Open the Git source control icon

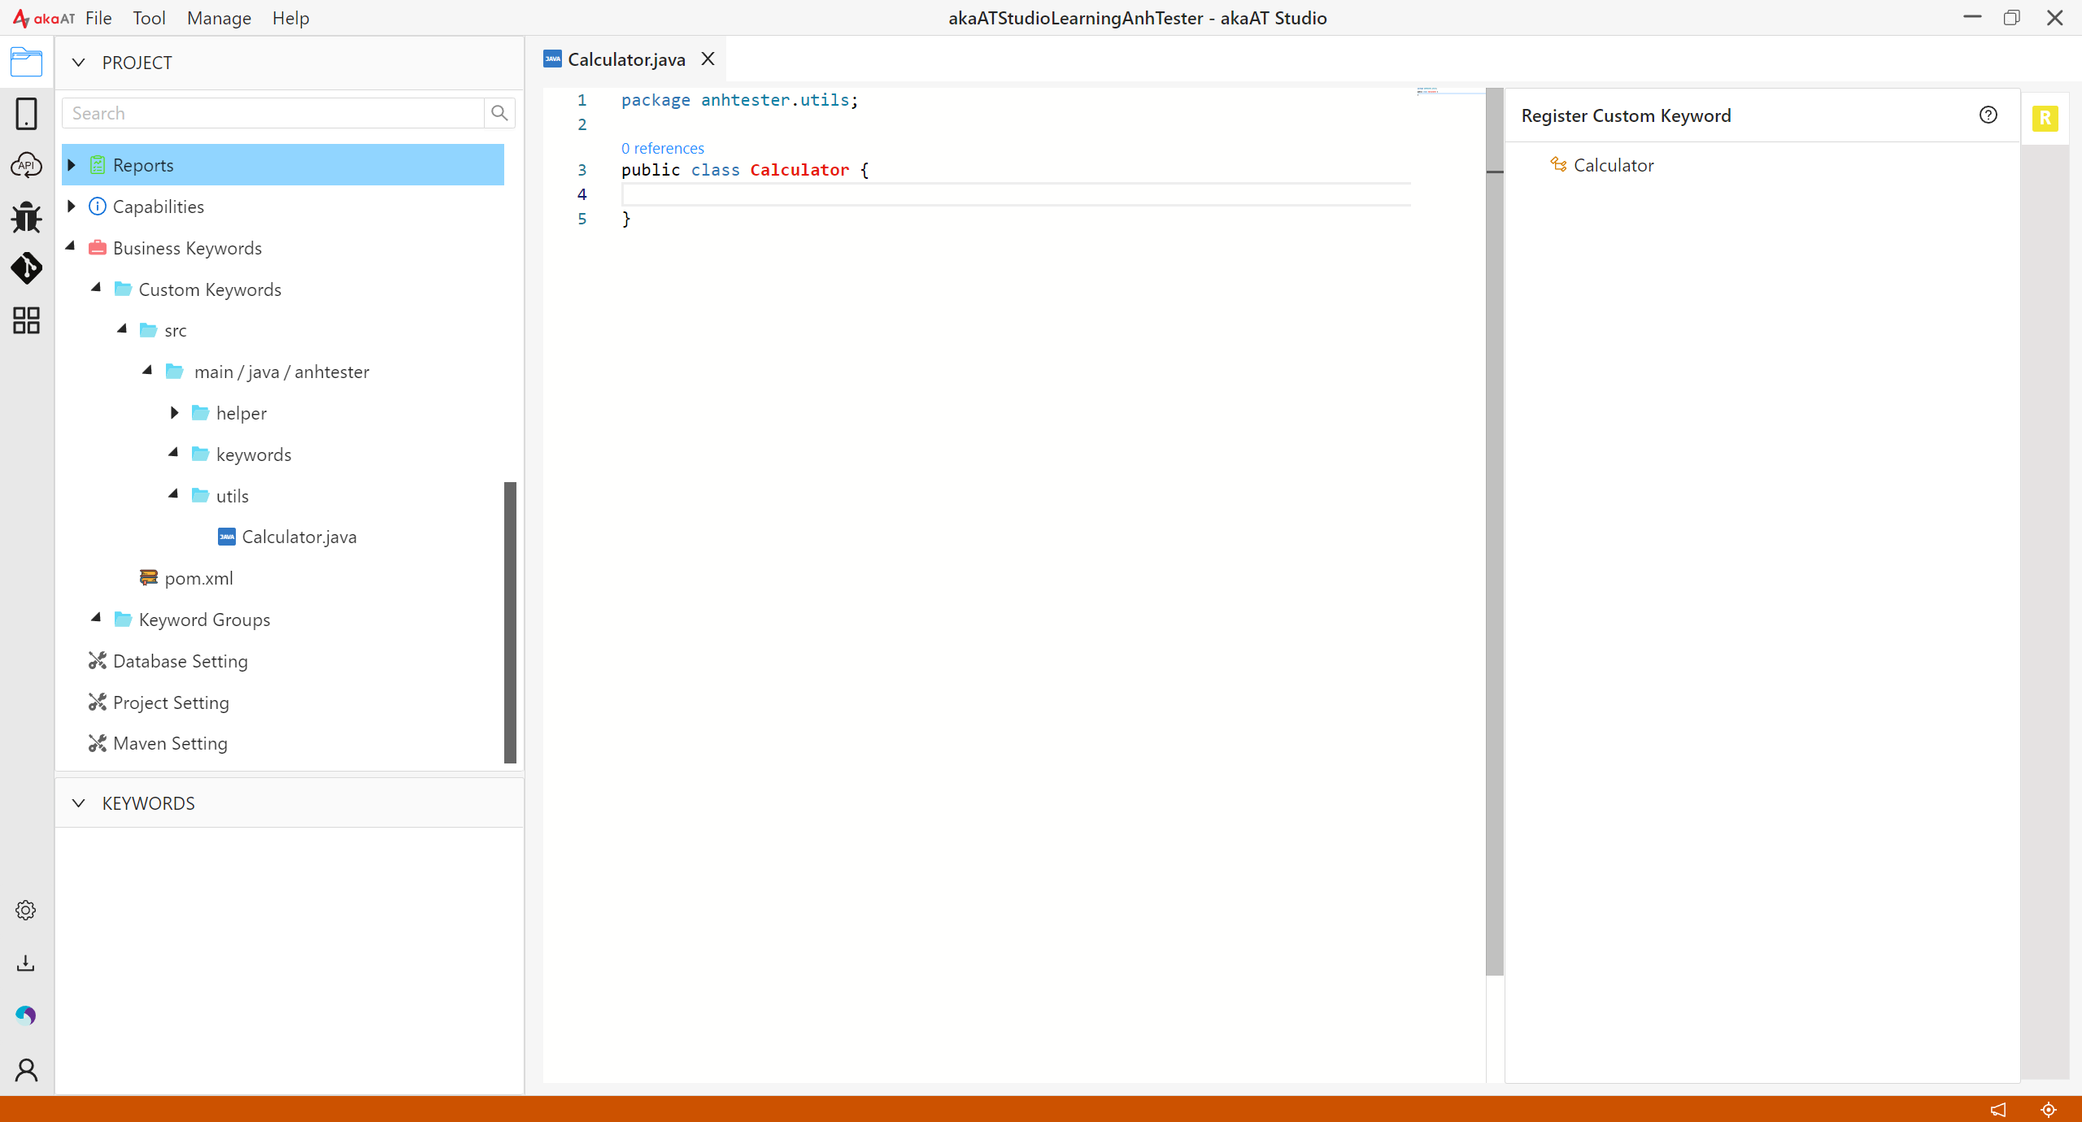(x=26, y=268)
